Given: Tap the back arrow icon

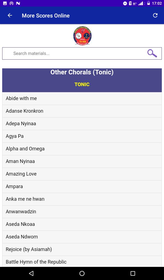Looking at the screenshot, I should 10,16.
